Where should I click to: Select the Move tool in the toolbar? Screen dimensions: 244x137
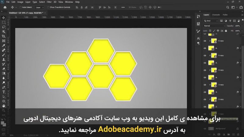pyautogui.click(x=4, y=18)
